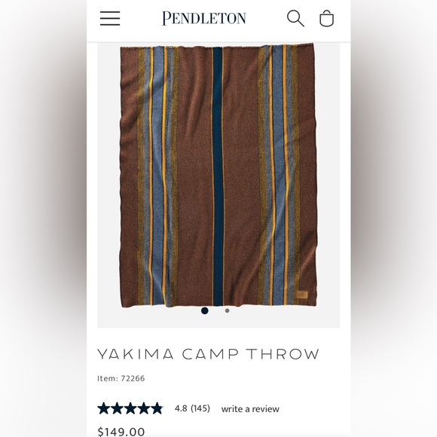The image size is (437, 437).
Task: Click the third middle rating star
Action: [x=130, y=408]
